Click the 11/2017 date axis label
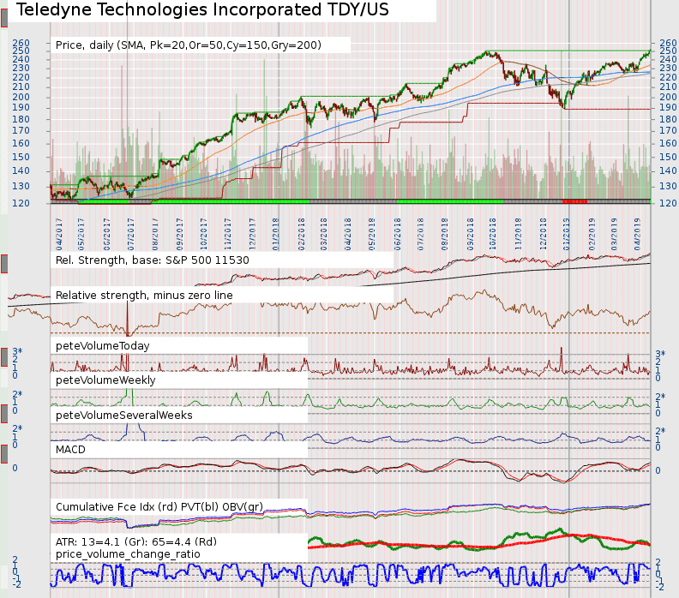The image size is (679, 598). pyautogui.click(x=228, y=234)
